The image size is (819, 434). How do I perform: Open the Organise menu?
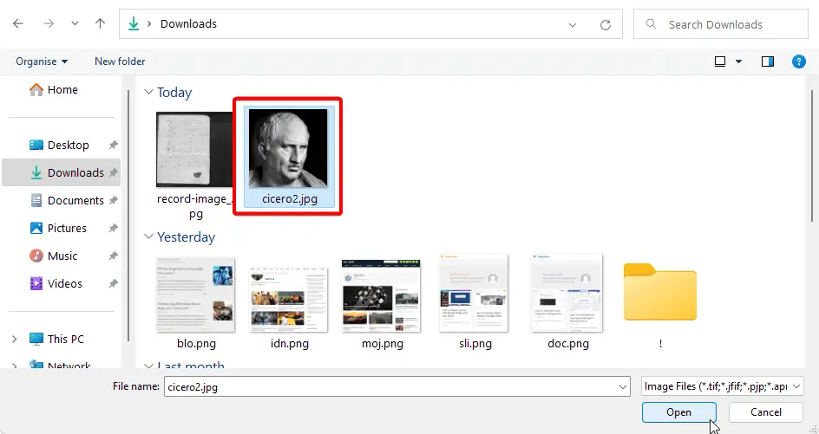pos(42,62)
